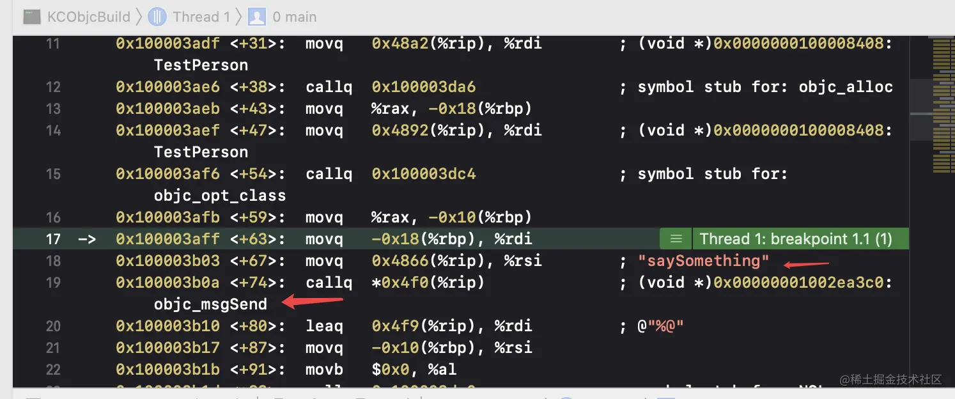
Task: Click line number 11 in the gutter
Action: coord(54,43)
